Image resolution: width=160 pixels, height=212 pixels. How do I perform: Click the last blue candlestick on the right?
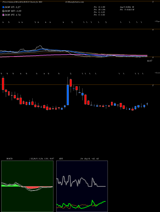147,104
